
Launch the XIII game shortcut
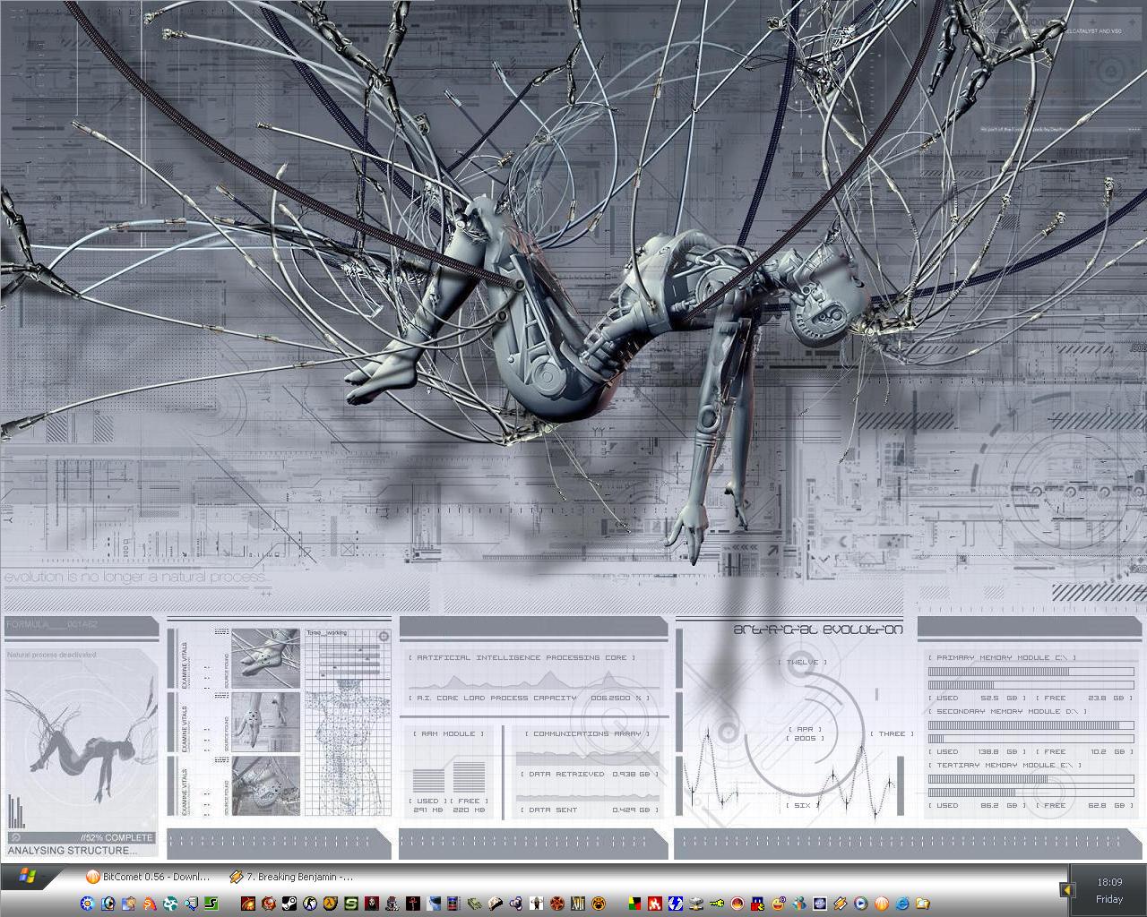[x=578, y=904]
